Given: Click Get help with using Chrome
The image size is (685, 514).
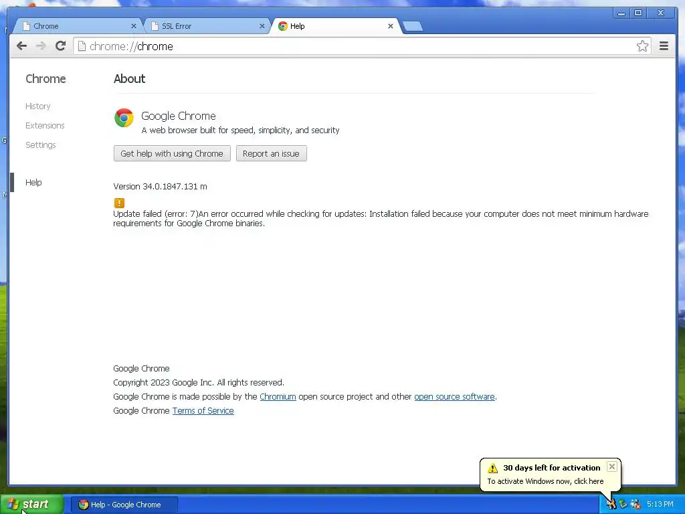Looking at the screenshot, I should (172, 153).
